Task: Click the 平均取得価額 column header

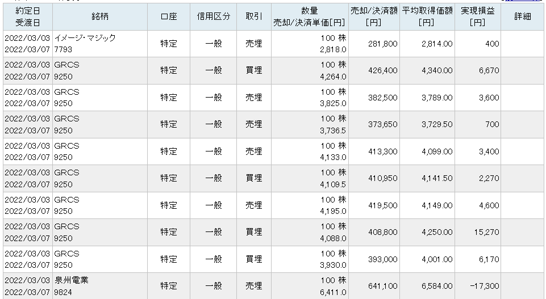Action: [427, 16]
